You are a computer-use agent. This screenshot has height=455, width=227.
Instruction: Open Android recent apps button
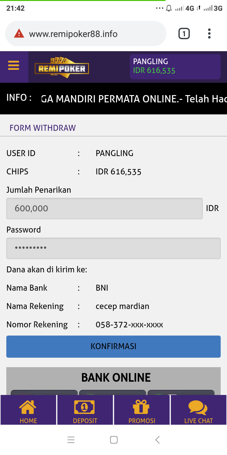click(x=71, y=440)
